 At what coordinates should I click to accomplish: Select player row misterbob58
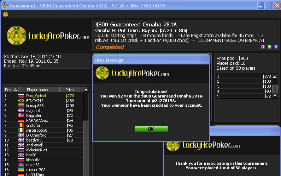click(43, 130)
